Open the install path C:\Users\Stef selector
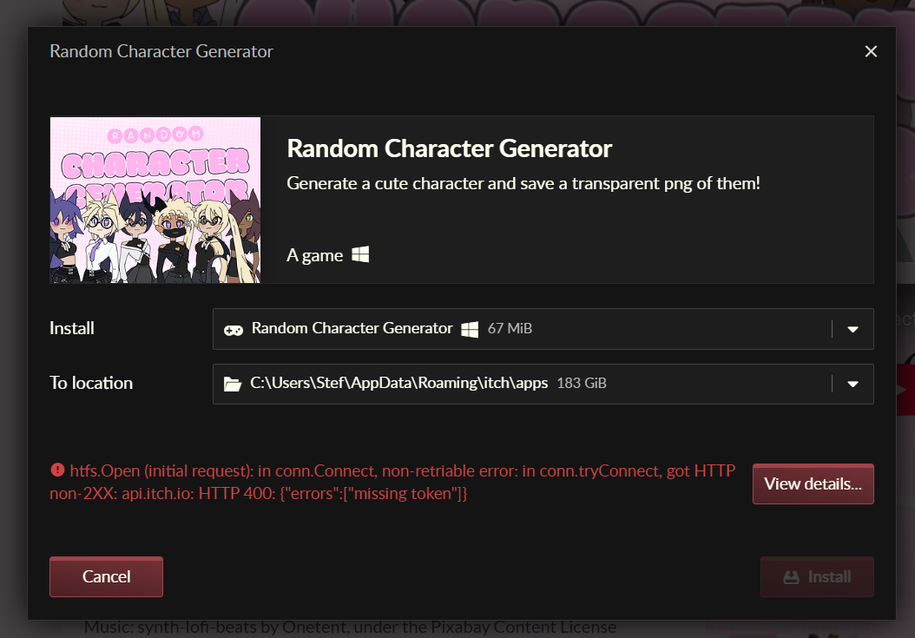Image resolution: width=915 pixels, height=638 pixels. tap(543, 384)
